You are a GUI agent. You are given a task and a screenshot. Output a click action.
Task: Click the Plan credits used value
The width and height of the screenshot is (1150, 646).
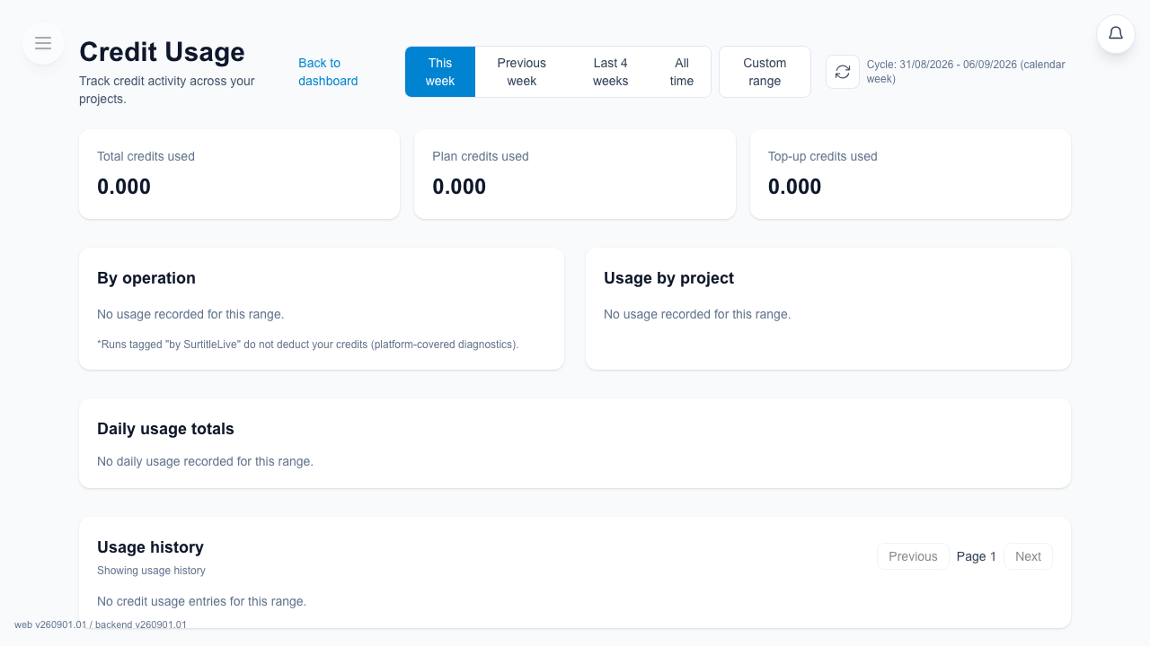tap(459, 187)
